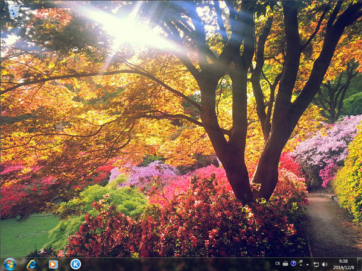This screenshot has width=362, height=271.
Task: Click the Show desktop strip at taskbar end
Action: [x=360, y=264]
